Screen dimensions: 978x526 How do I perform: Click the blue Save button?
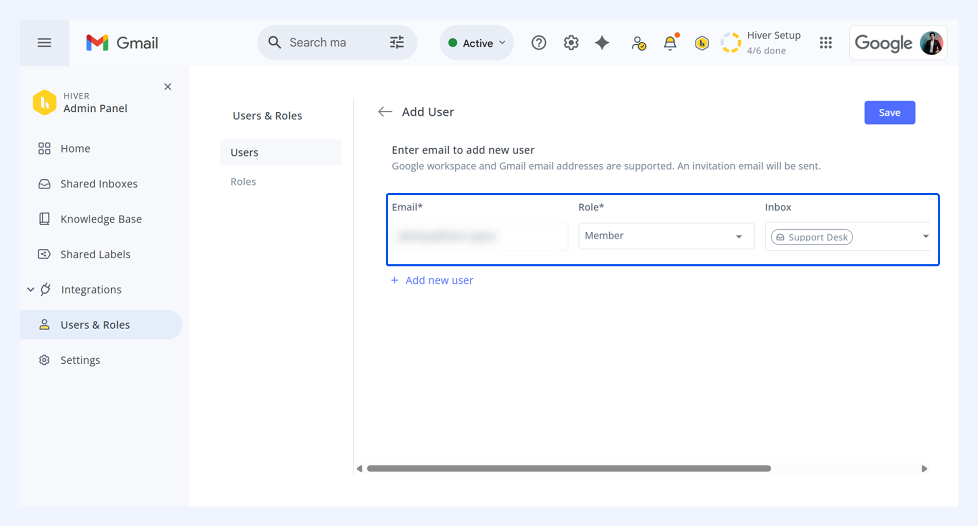889,112
